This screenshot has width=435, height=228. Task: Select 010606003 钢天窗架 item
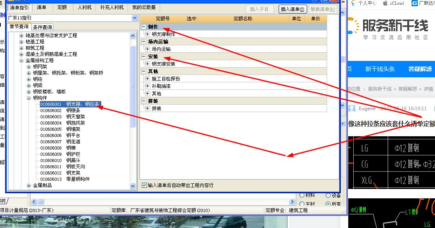click(63, 117)
